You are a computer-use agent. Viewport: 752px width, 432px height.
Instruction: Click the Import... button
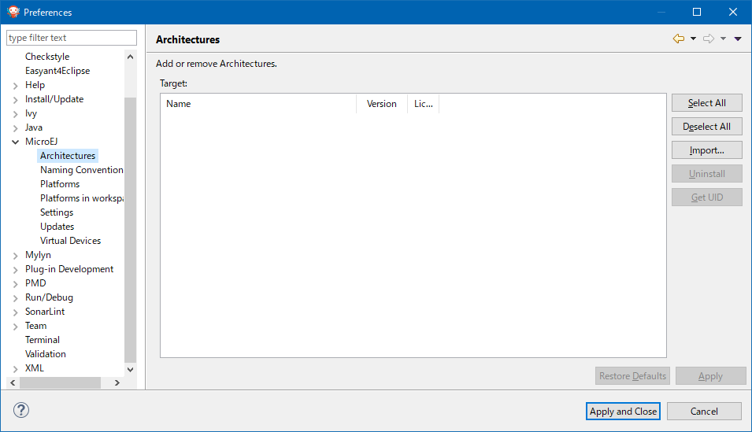point(707,150)
